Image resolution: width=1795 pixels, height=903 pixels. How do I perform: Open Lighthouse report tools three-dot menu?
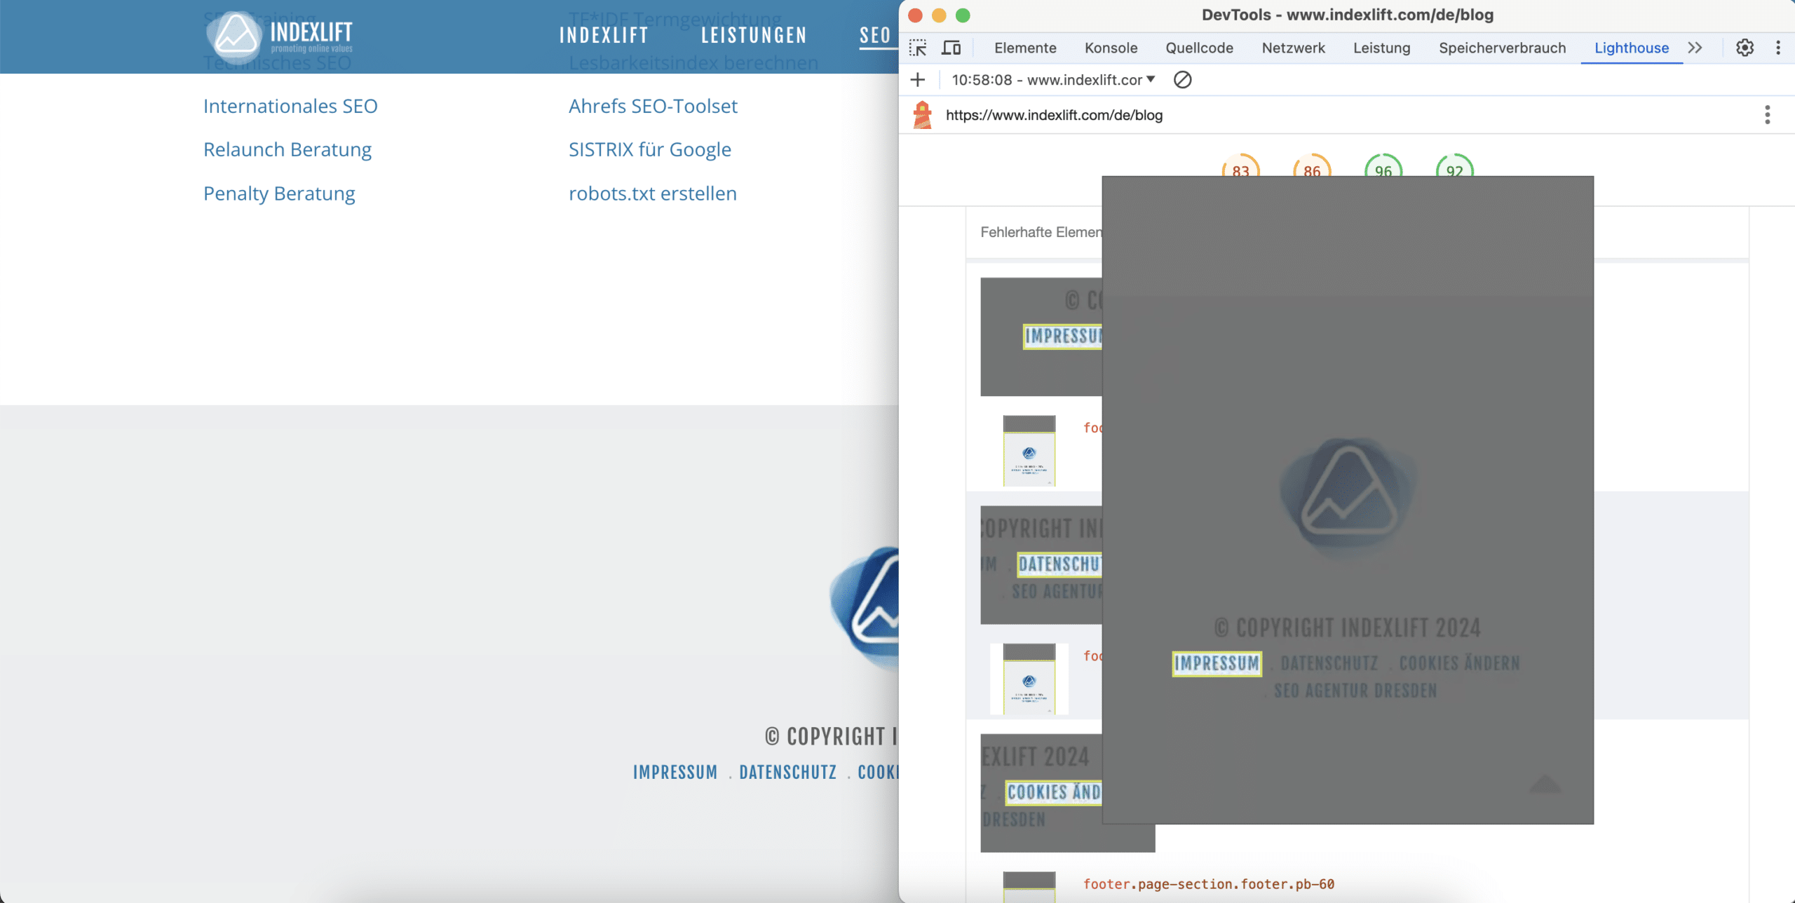point(1767,114)
